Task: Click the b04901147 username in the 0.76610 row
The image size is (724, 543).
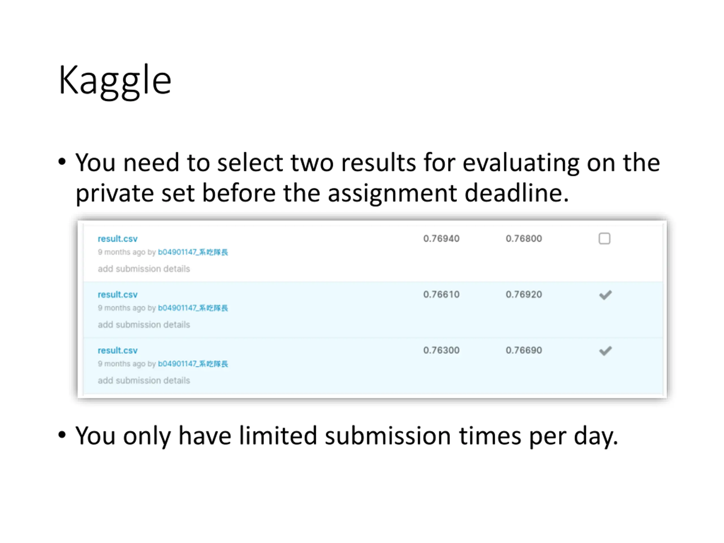Action: pyautogui.click(x=193, y=308)
